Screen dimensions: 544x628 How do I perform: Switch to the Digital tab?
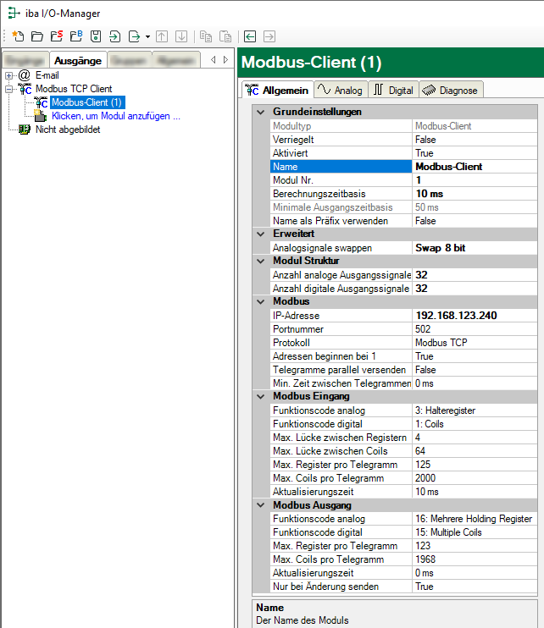pos(393,91)
